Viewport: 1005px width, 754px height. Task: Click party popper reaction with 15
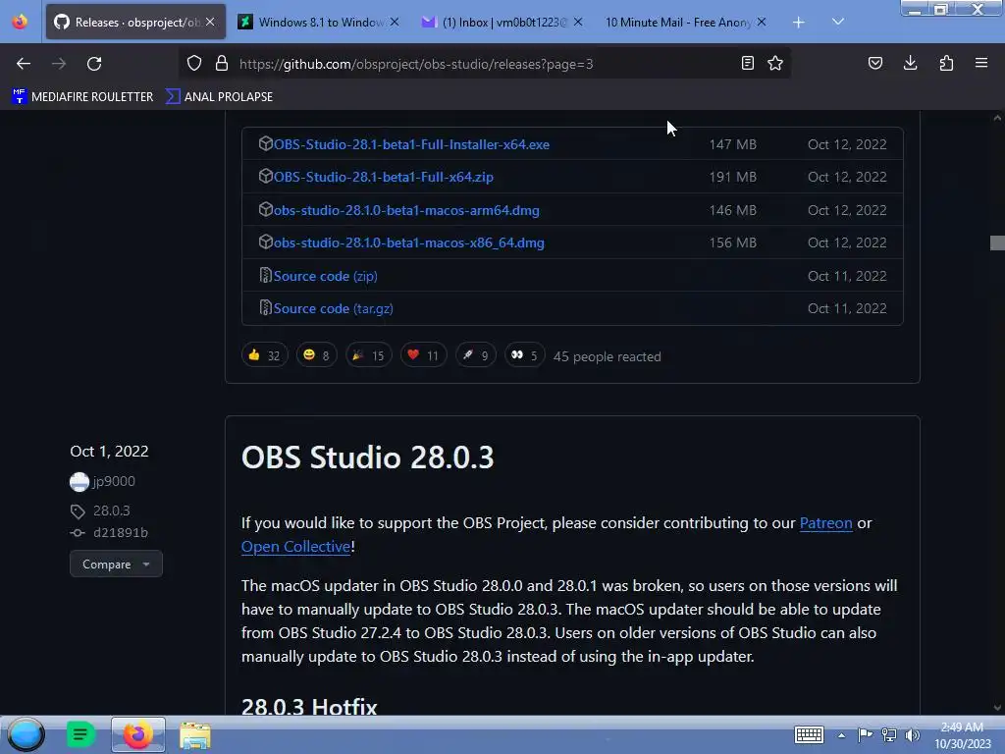369,355
